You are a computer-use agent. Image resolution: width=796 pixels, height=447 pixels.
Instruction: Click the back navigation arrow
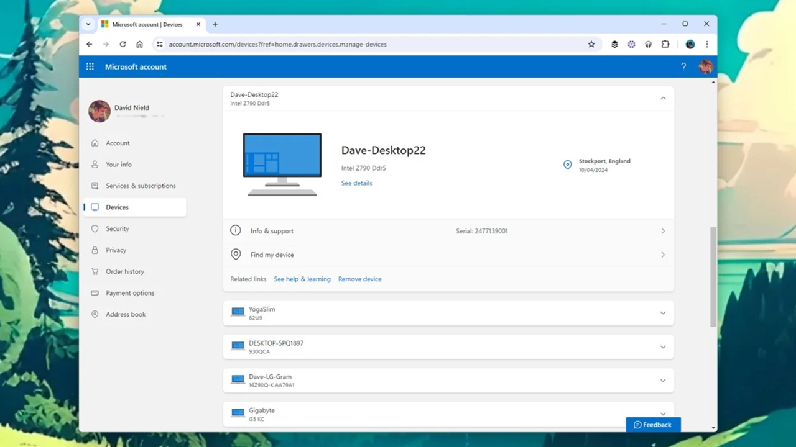(x=90, y=44)
